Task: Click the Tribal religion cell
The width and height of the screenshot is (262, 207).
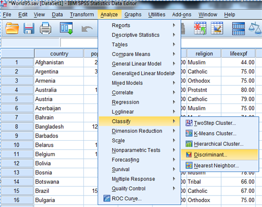Action: (204, 182)
